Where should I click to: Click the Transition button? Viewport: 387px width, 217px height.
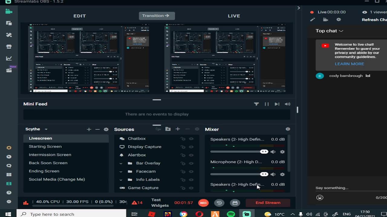(x=157, y=16)
